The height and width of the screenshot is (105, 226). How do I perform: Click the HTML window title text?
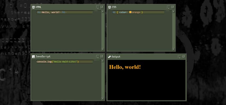[x=38, y=7]
